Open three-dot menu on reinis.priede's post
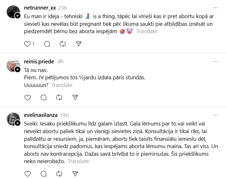Screen dimensions: 226x179 215,61
